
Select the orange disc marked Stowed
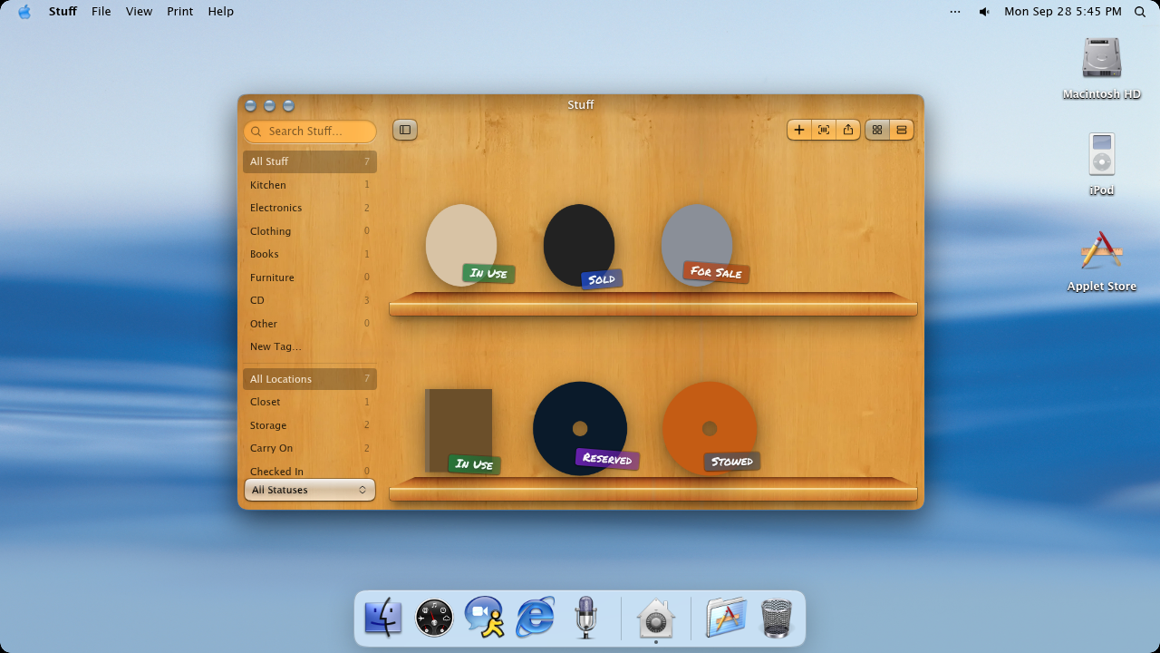tap(710, 428)
